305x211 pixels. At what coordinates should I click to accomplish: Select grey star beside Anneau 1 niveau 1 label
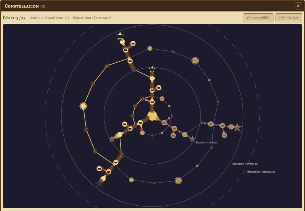[193, 139]
